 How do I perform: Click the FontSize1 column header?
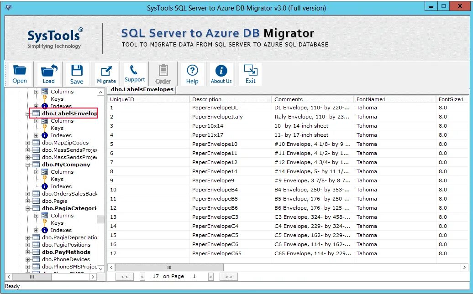pyautogui.click(x=452, y=99)
